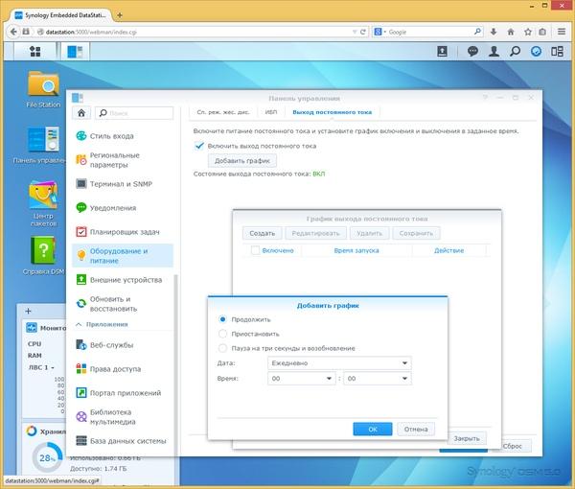The height and width of the screenshot is (489, 575).
Task: Open the user account icon in DSM taskbar
Action: (x=494, y=52)
